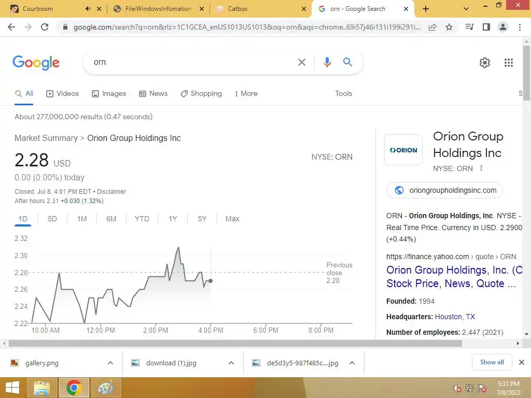
Task: Click the vertical page scrollbar
Action: (x=526, y=73)
